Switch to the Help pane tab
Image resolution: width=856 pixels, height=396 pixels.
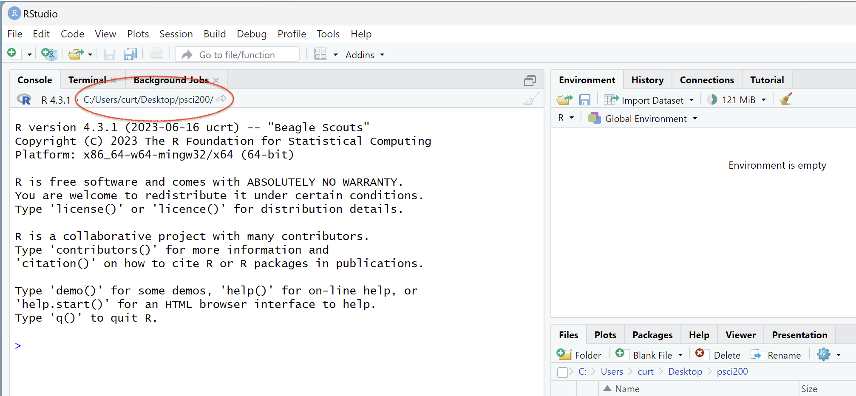click(x=699, y=335)
